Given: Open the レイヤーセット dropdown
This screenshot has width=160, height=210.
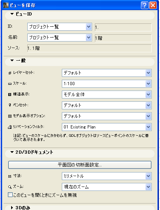Looking at the screenshot, I should tap(107, 73).
